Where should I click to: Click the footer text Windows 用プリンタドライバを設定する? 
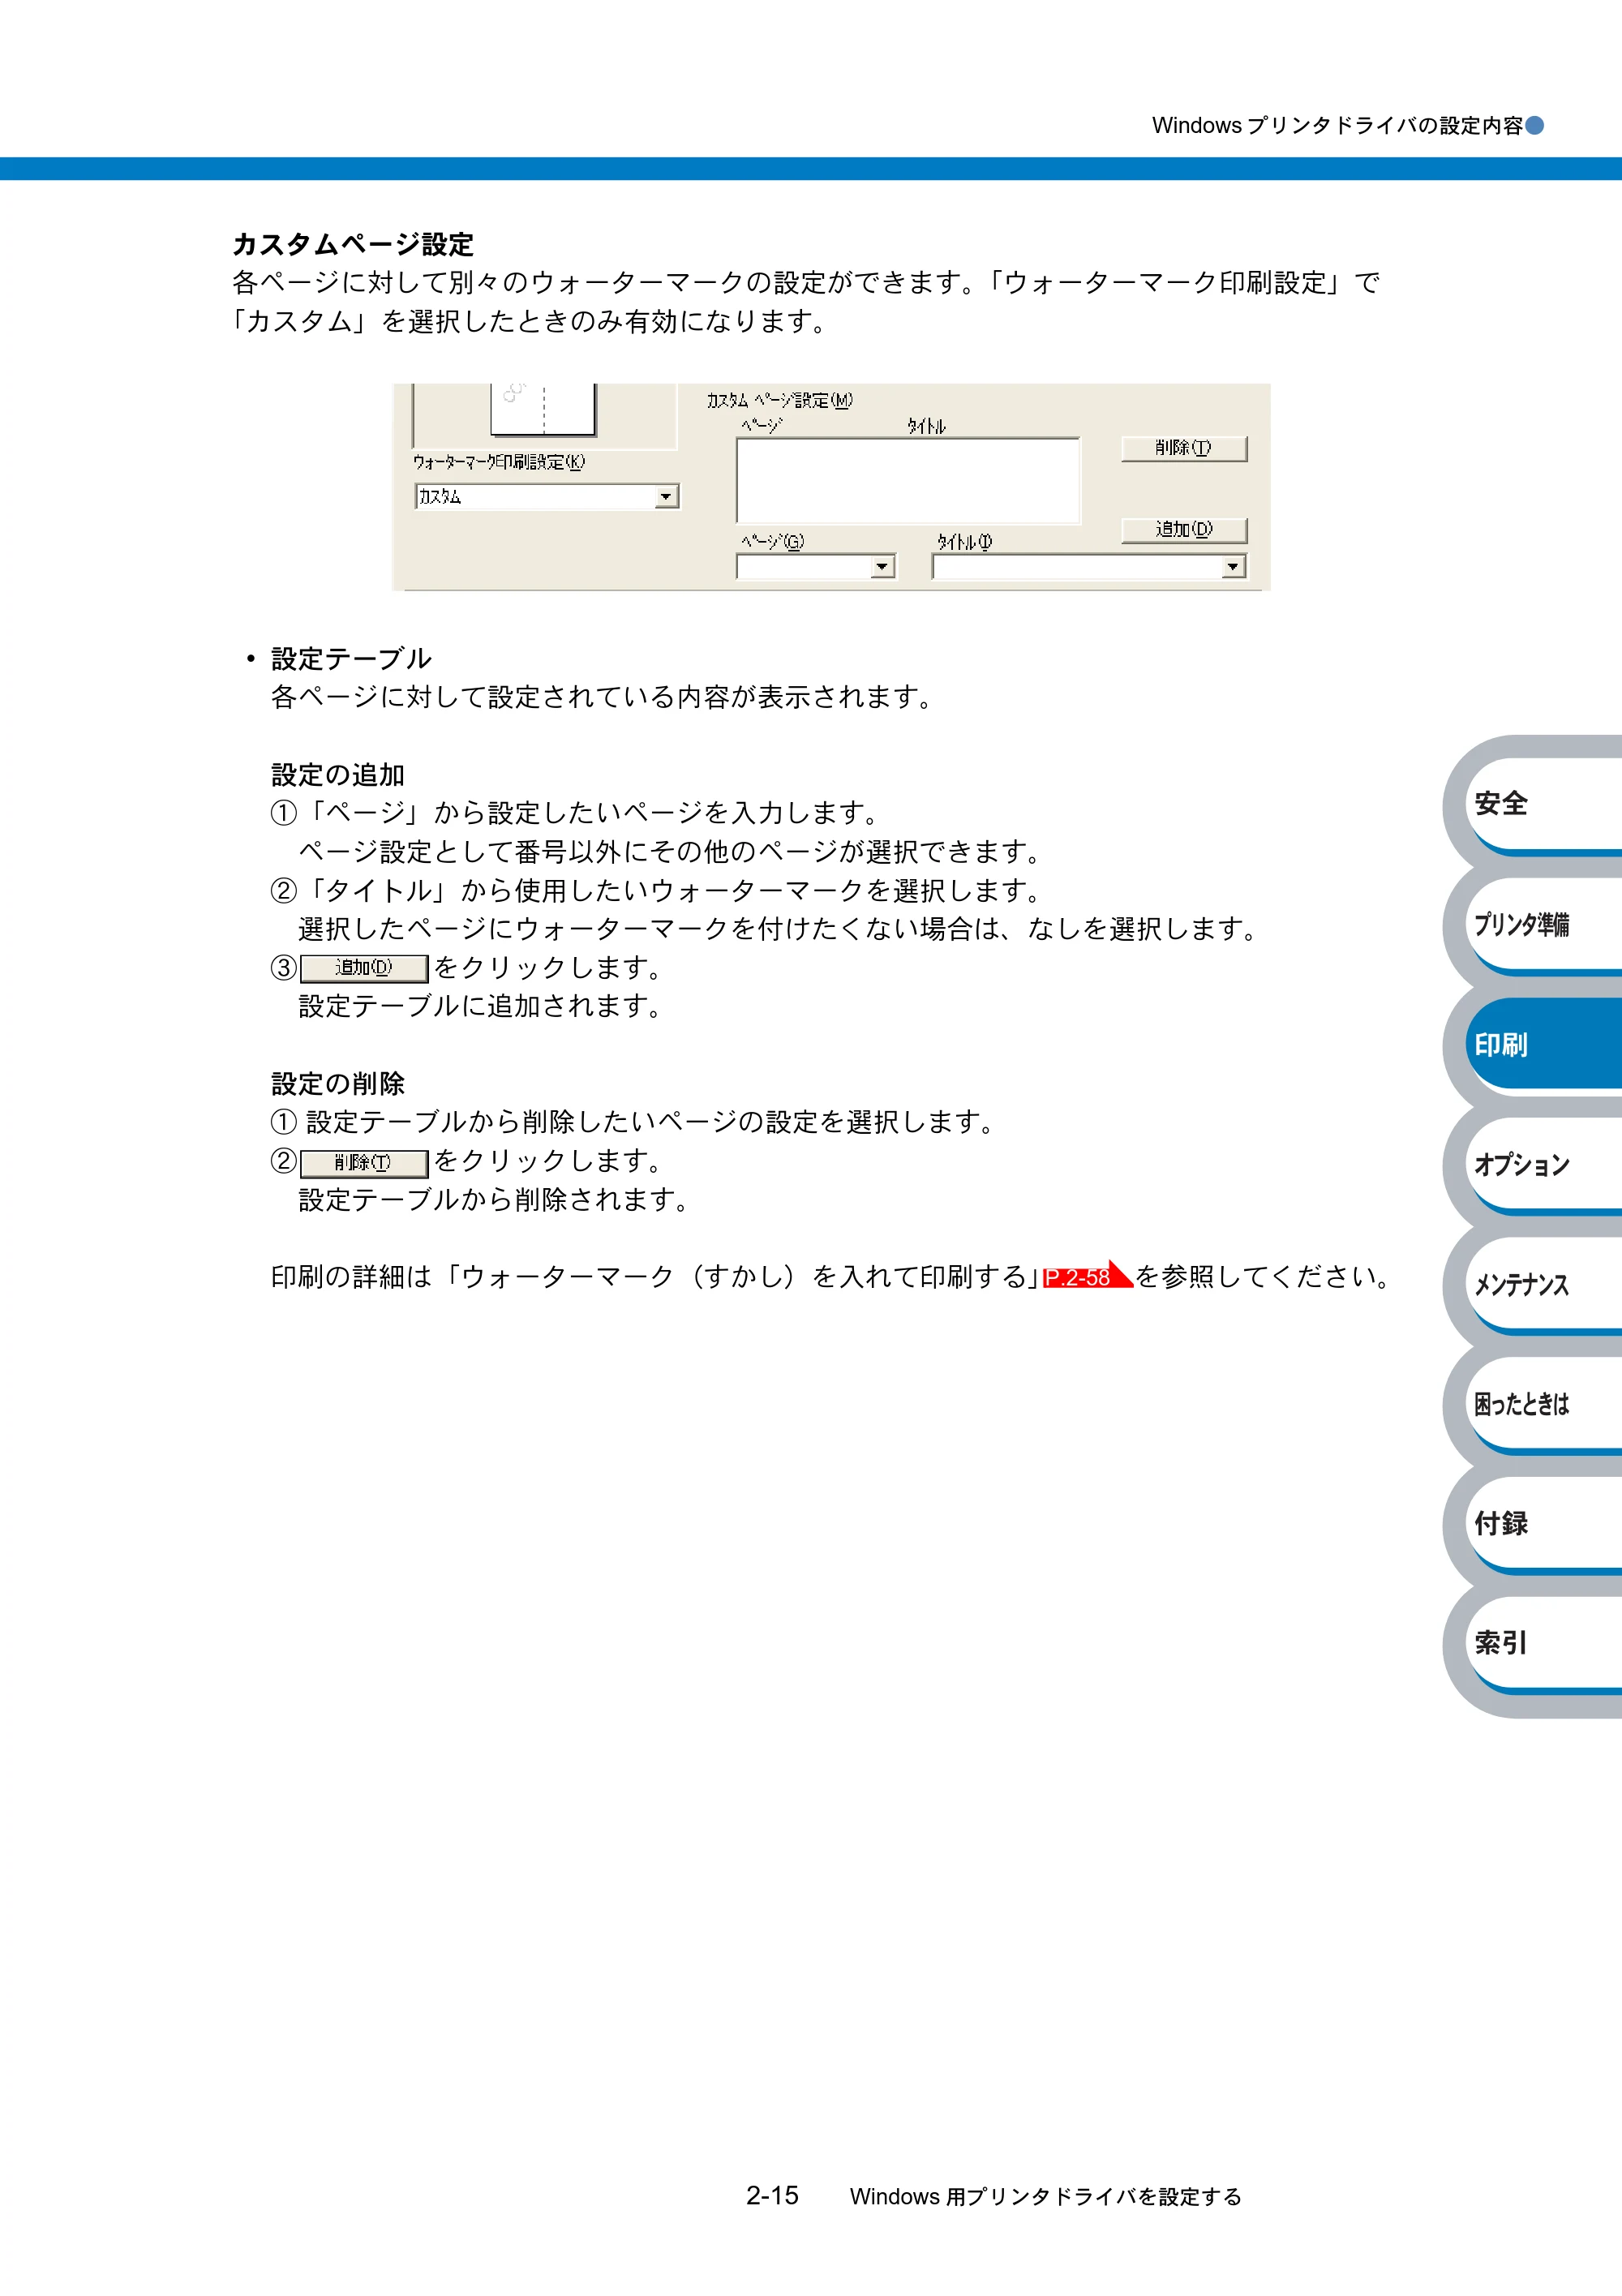1046,2197
